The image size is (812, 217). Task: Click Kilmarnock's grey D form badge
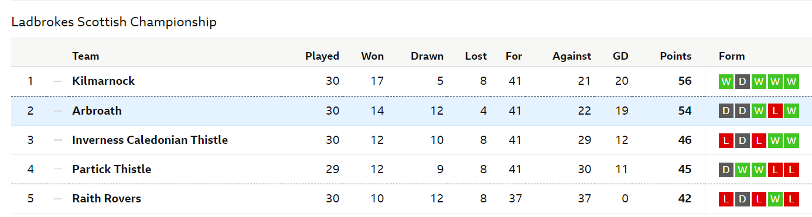[x=742, y=81]
